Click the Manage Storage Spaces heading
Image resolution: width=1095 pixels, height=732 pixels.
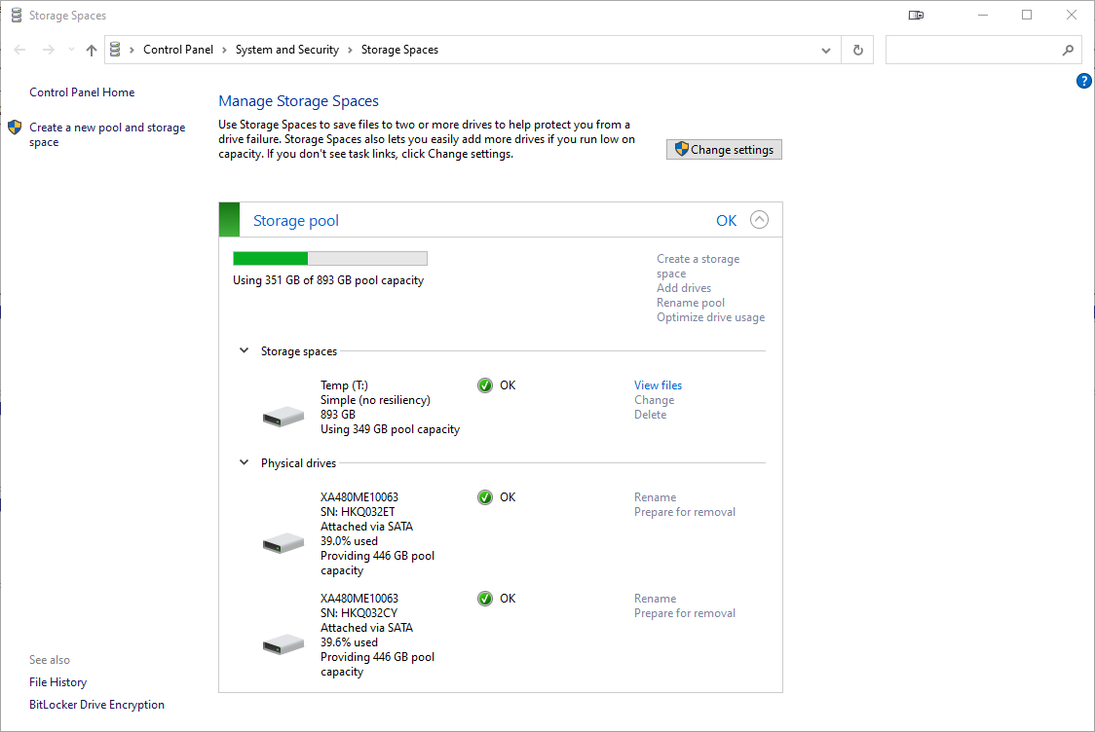point(298,101)
